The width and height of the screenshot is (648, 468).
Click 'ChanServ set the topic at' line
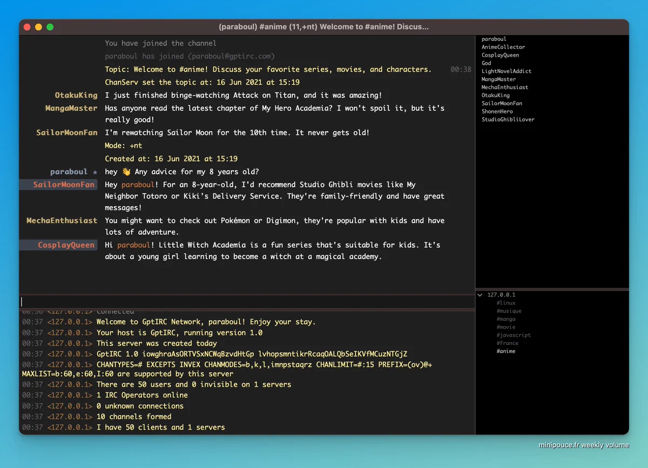click(x=202, y=83)
